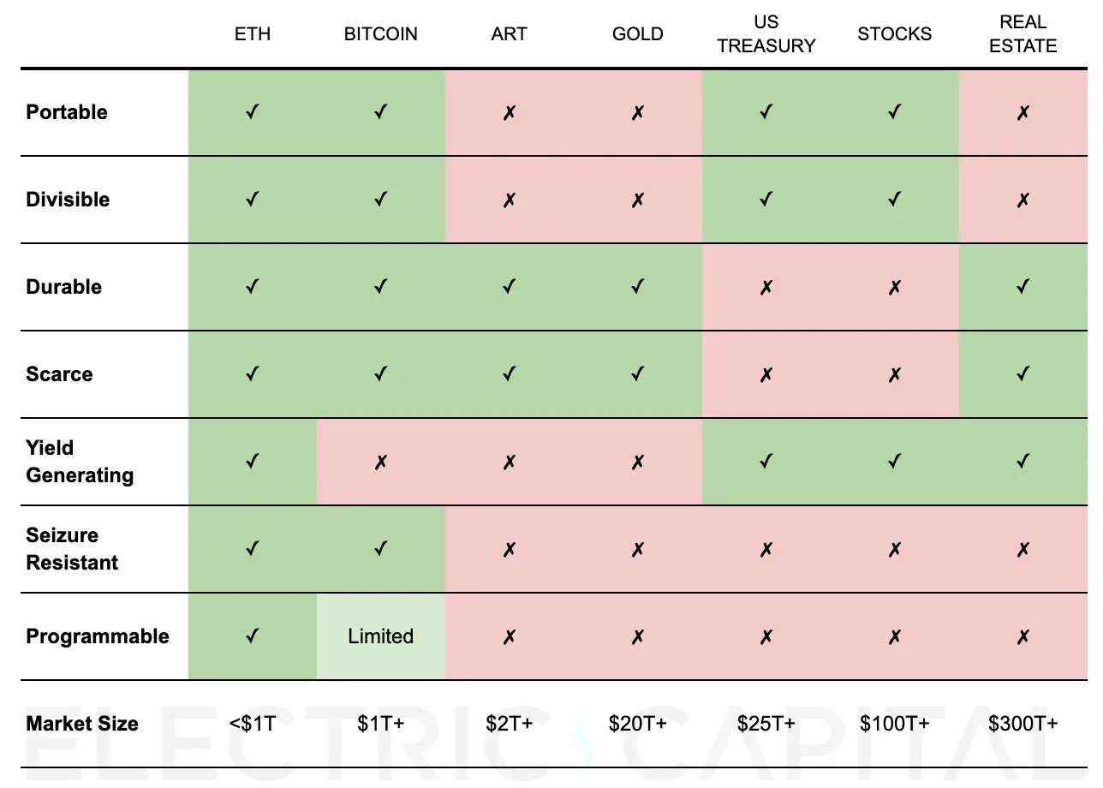1103x788 pixels.
Task: Select the US TREASURY column header
Action: [766, 34]
